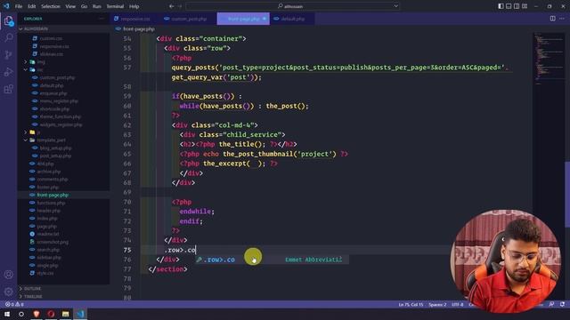
Task: Open Brave browser from taskbar
Action: [37, 314]
